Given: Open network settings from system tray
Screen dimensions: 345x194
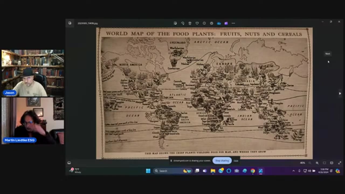Looking at the screenshot, I should [305, 171].
